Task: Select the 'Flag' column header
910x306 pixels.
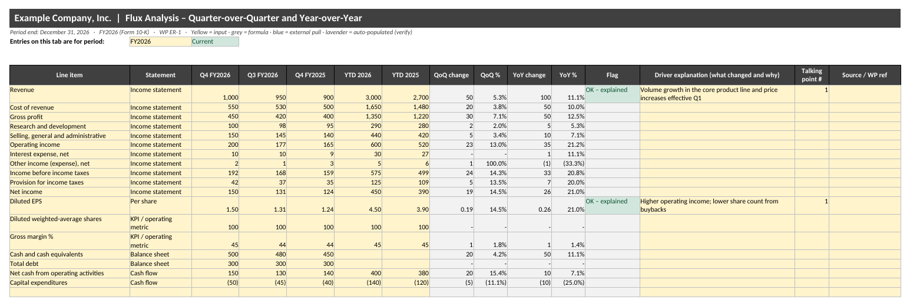Action: point(613,75)
